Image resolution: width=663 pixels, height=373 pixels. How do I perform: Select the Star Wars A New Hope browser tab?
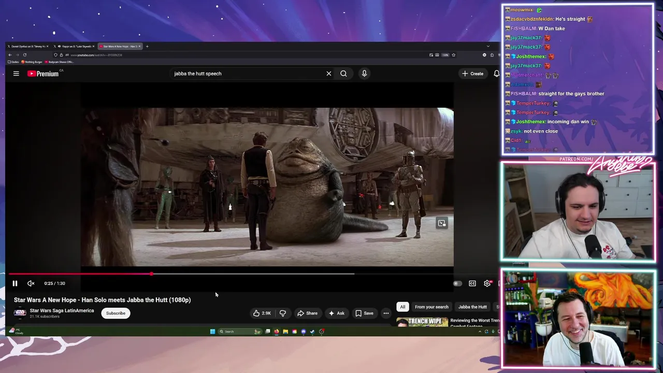pos(120,46)
